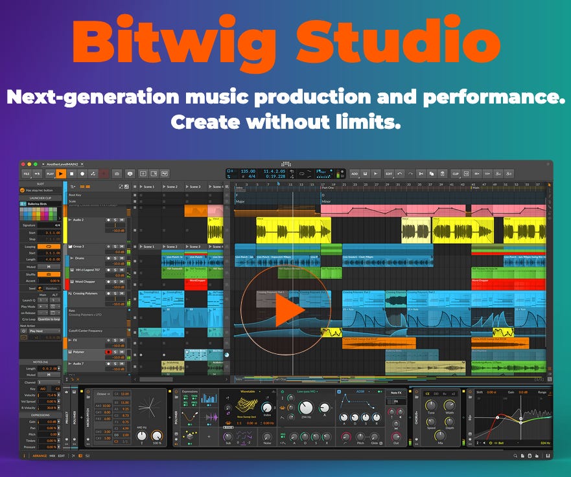Open Low-pass MG filter type dropdown
The image size is (571, 477).
(x=308, y=392)
